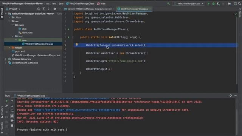Select resources folder in project tree
The height and width of the screenshot is (136, 242).
coord(26,32)
